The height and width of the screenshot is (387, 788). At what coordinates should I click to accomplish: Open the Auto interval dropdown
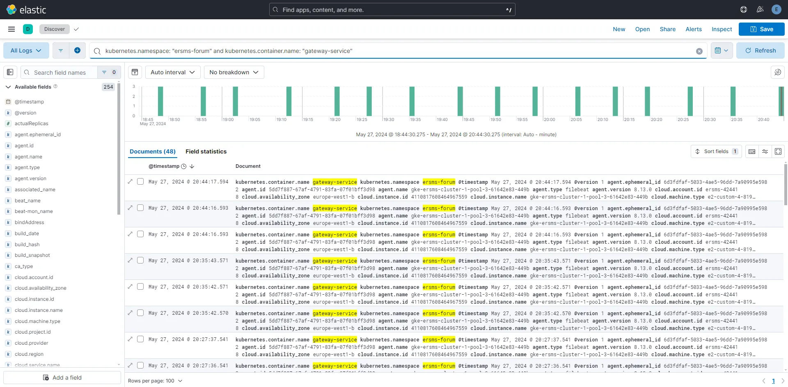(172, 72)
